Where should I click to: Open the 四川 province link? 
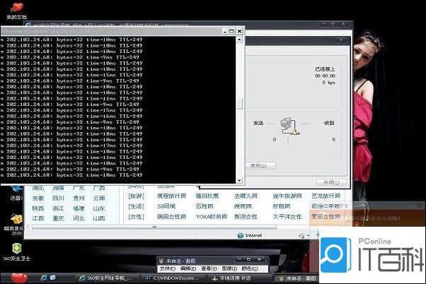[x=58, y=199]
